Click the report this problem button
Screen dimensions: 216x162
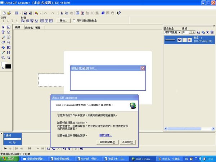pos(107,142)
